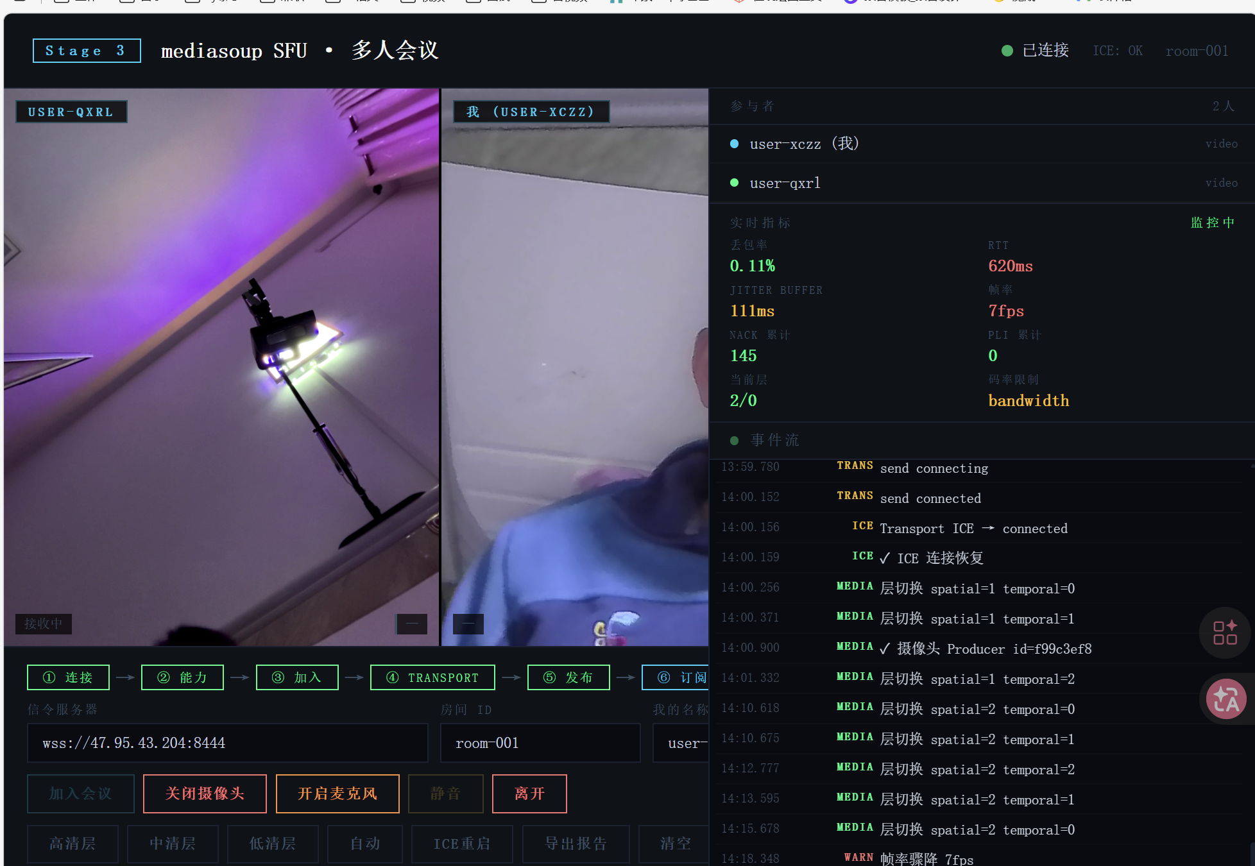The height and width of the screenshot is (866, 1255).
Task: Click the dash badge on my video tile
Action: [468, 624]
